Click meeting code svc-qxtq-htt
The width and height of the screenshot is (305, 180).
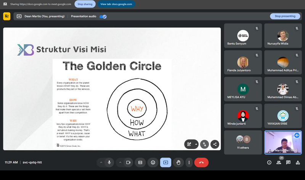point(32,162)
